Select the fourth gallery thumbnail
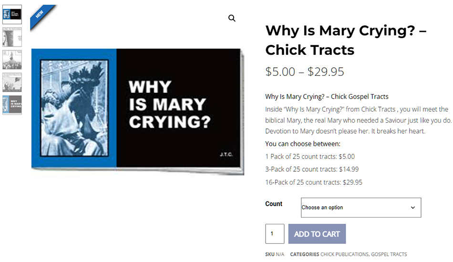Image resolution: width=453 pixels, height=262 pixels. [12, 82]
